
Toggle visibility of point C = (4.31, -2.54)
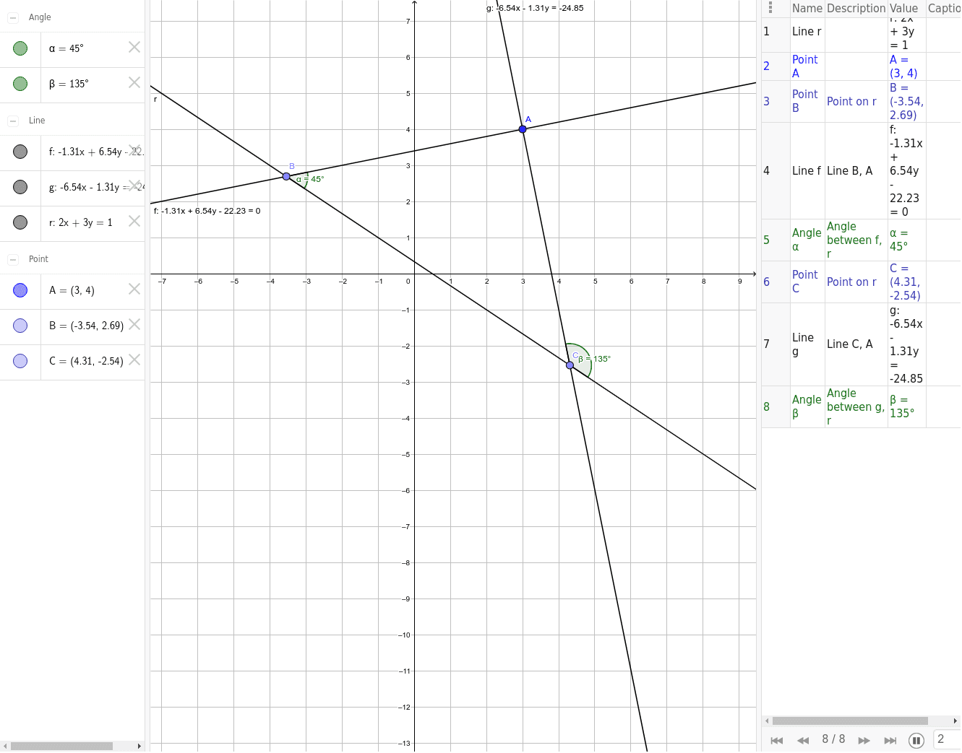pos(20,361)
